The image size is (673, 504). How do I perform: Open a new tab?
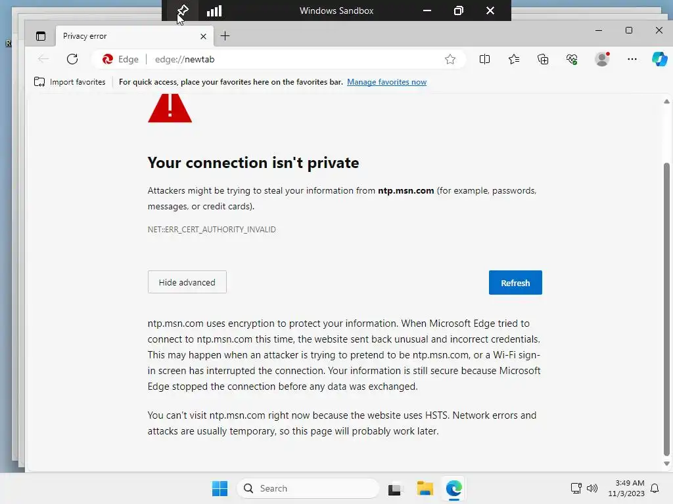click(x=225, y=36)
